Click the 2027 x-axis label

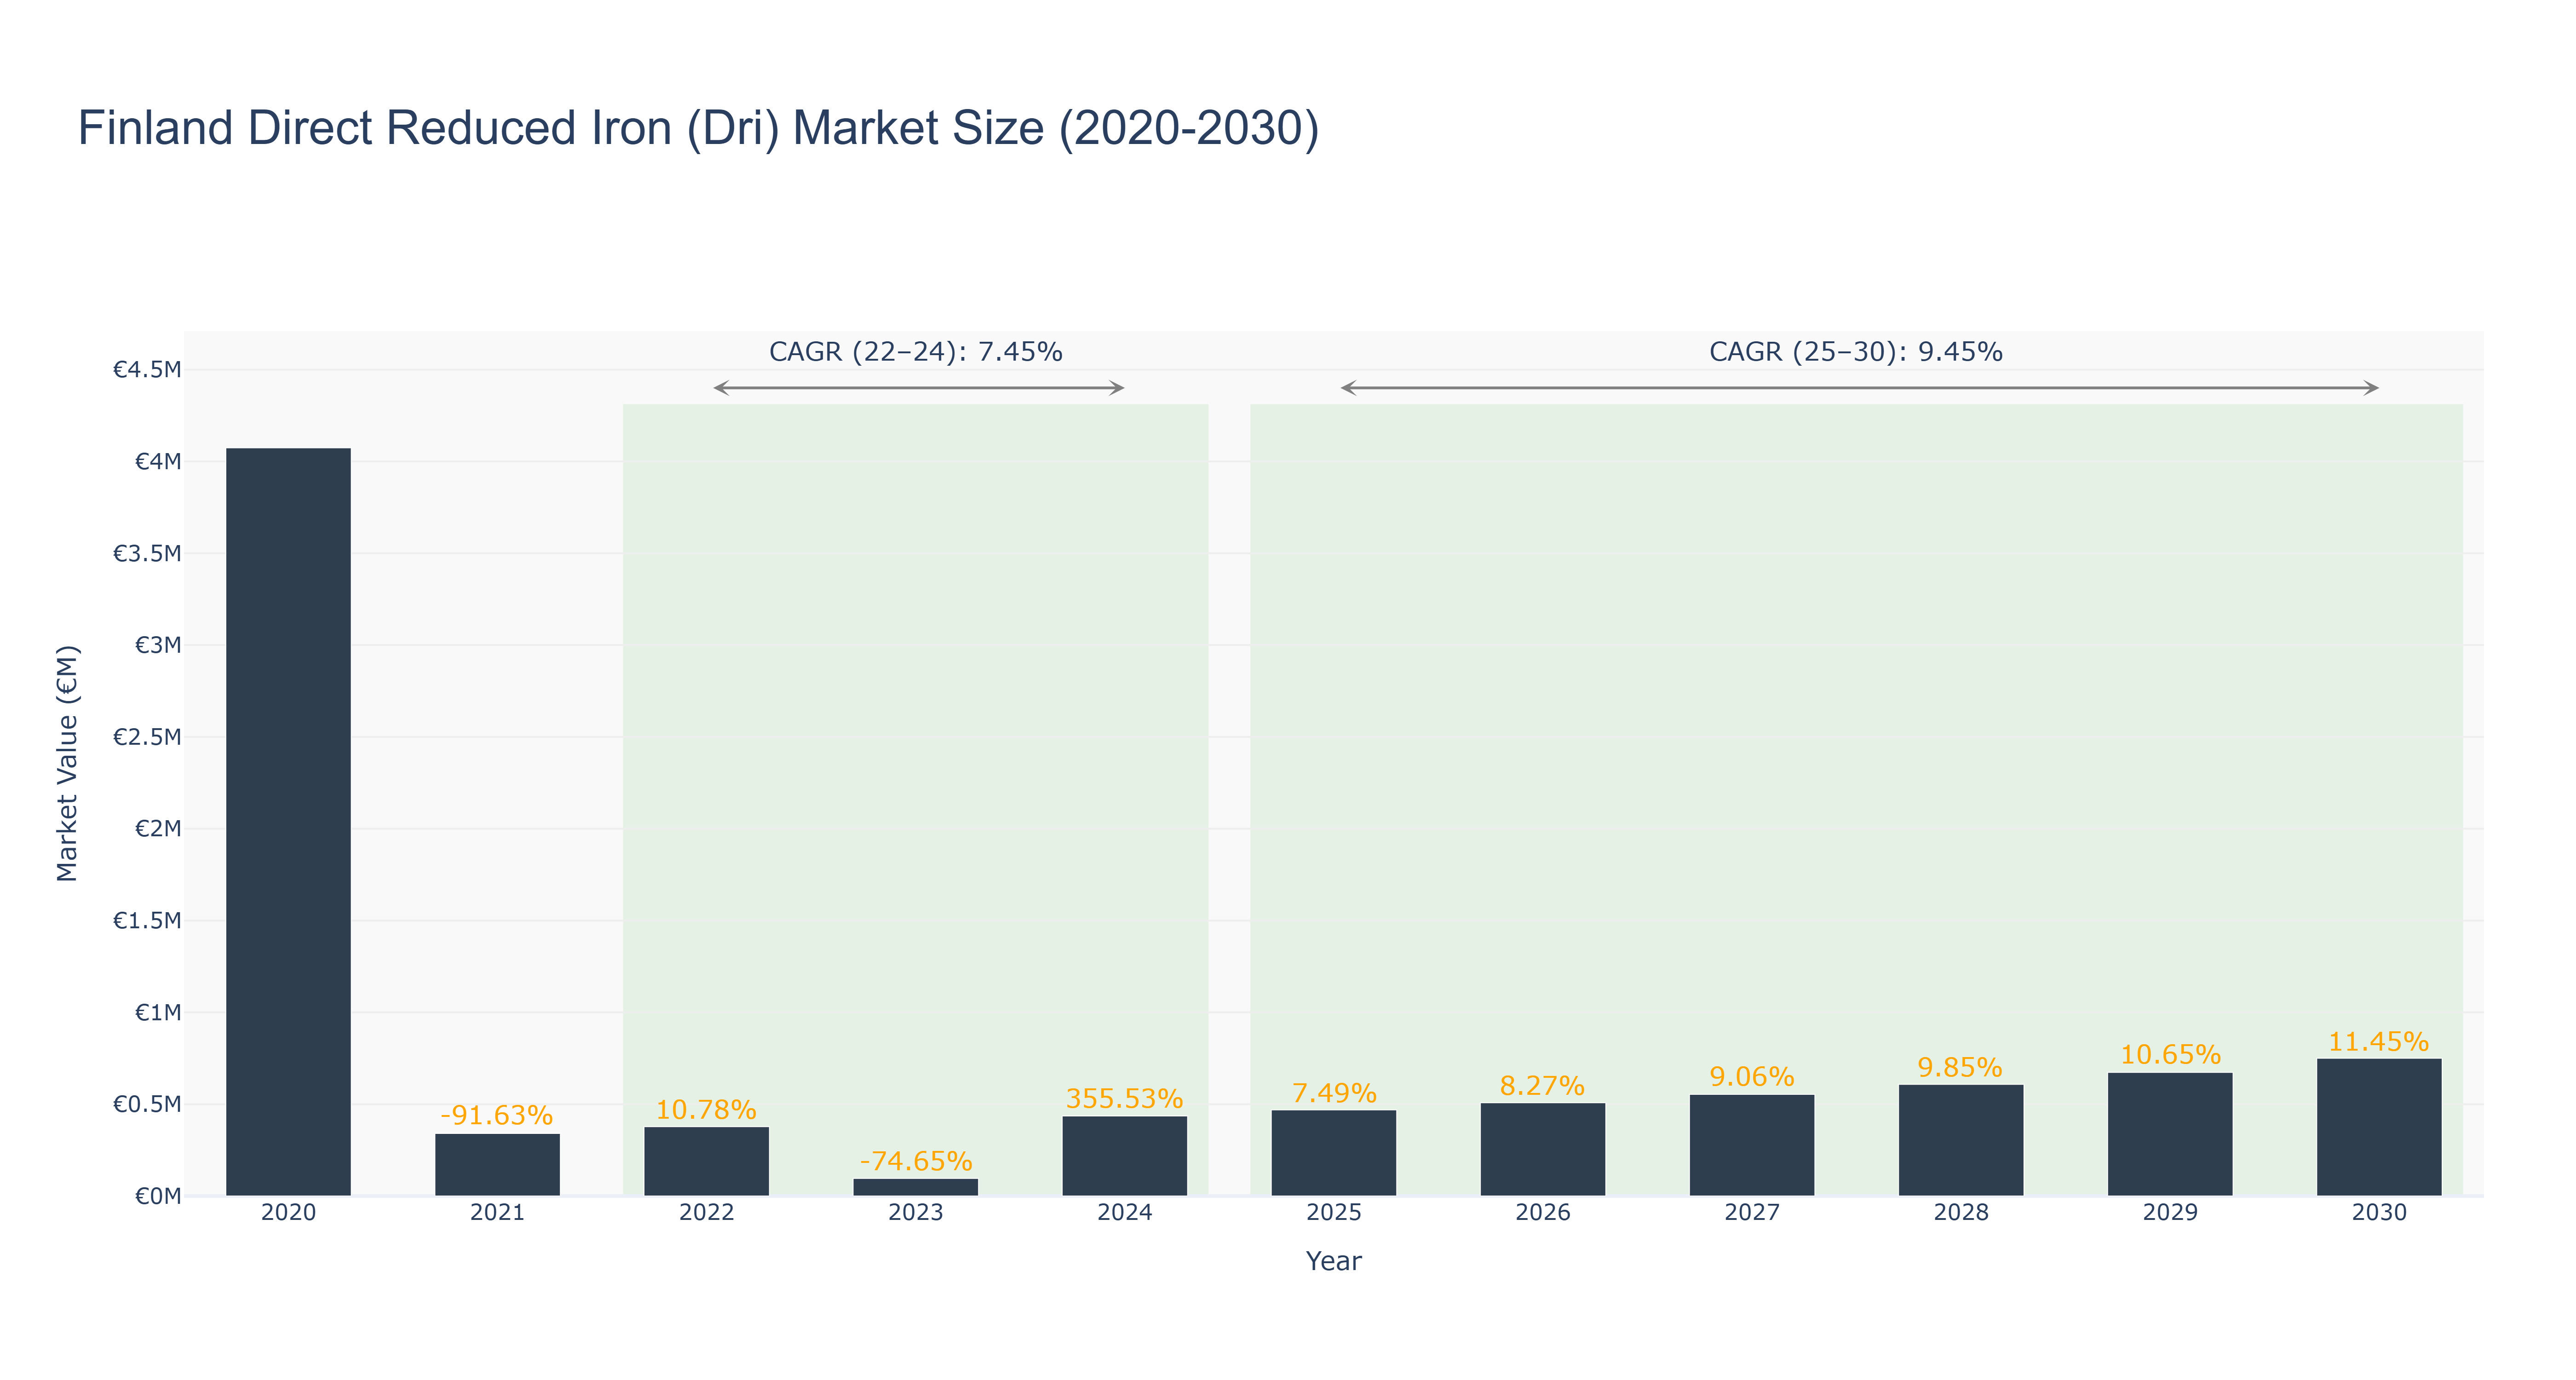pos(1751,1213)
